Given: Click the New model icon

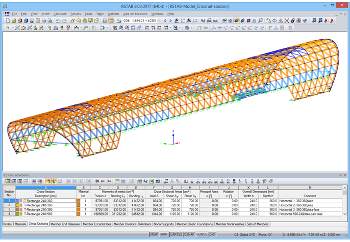Looking at the screenshot, I should point(8,21).
